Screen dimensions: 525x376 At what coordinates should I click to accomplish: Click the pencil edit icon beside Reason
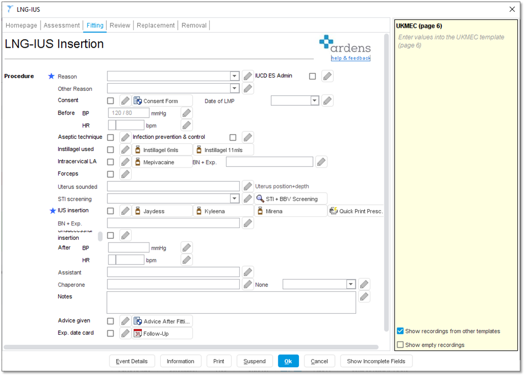tap(248, 76)
